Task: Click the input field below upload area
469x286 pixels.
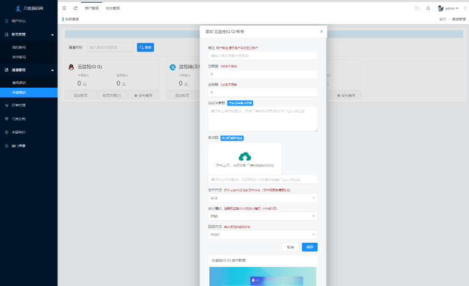Action: tap(263, 180)
